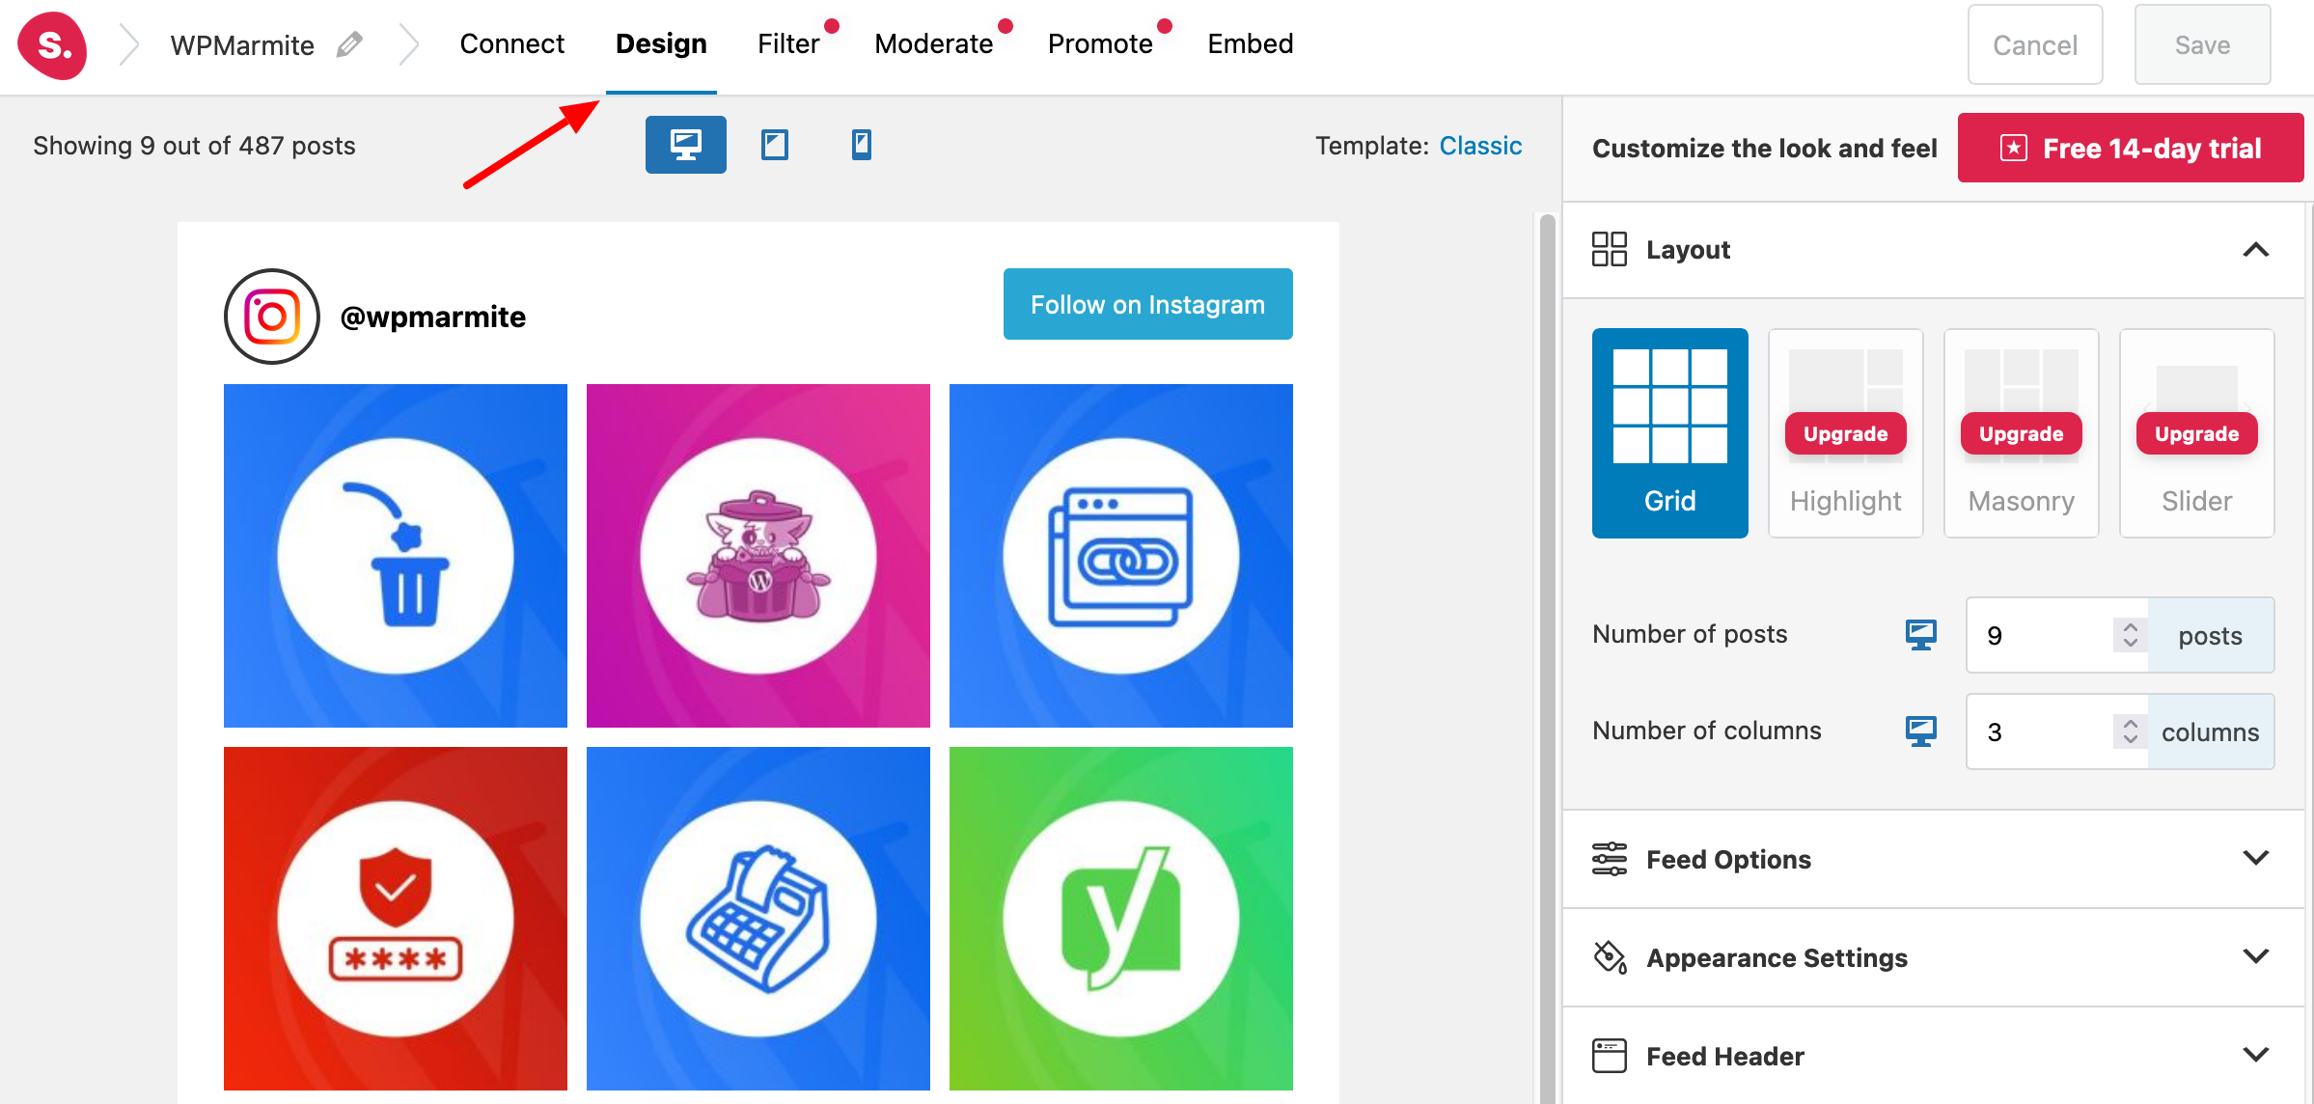Image resolution: width=2314 pixels, height=1104 pixels.
Task: Click the Layout grid icon in panel header
Action: point(1609,249)
